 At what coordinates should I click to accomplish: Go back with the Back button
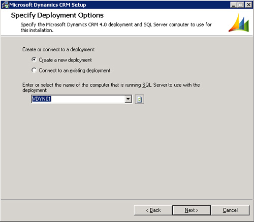coord(153,210)
